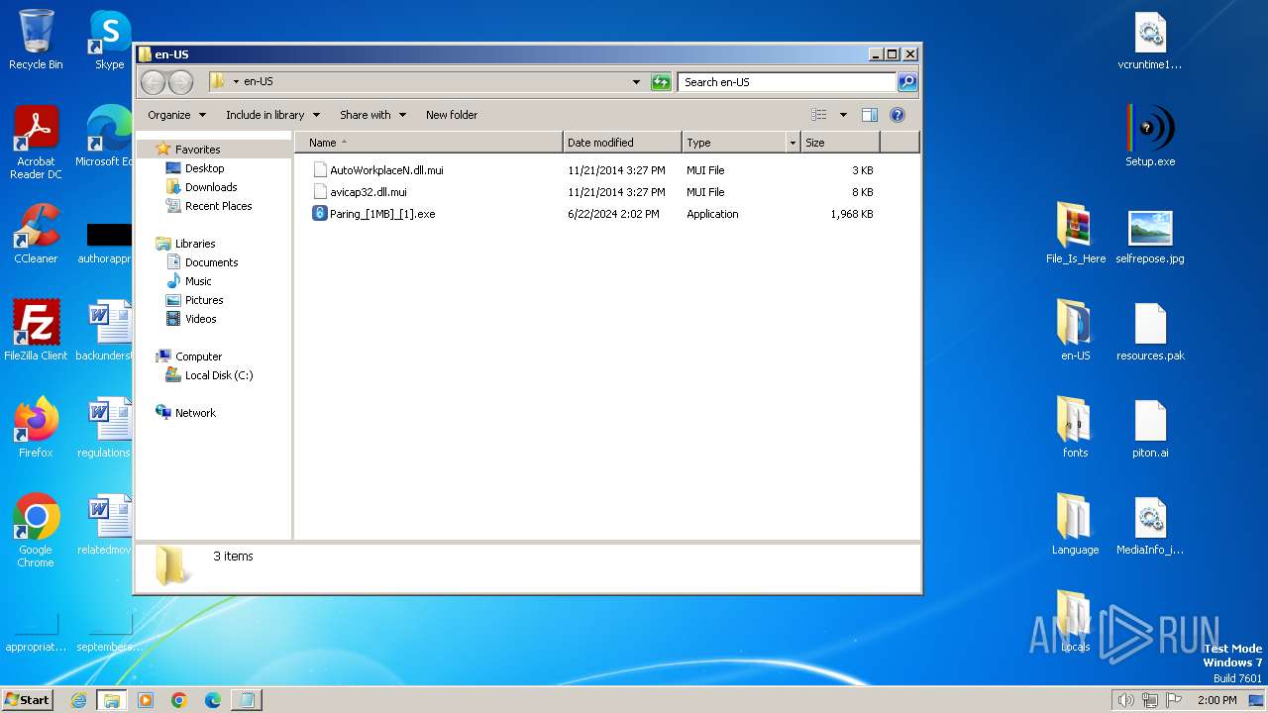
Task: Click Edge icon in taskbar
Action: [213, 700]
